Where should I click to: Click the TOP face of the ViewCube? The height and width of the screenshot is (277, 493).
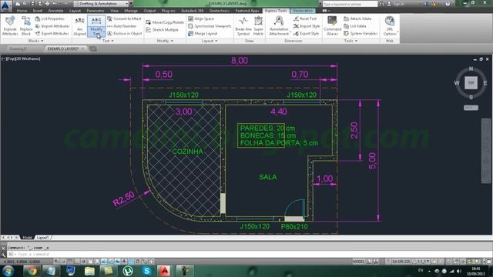coord(471,82)
